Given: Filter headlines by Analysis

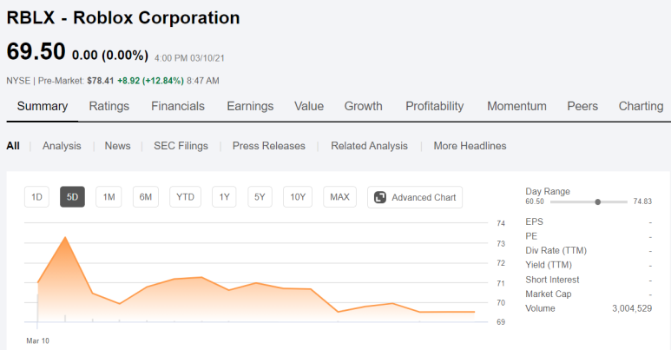Looking at the screenshot, I should 62,146.
